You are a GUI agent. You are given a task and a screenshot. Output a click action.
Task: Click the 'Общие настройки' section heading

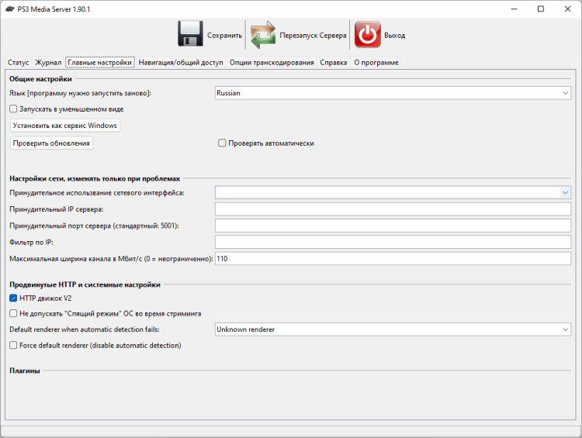point(40,78)
